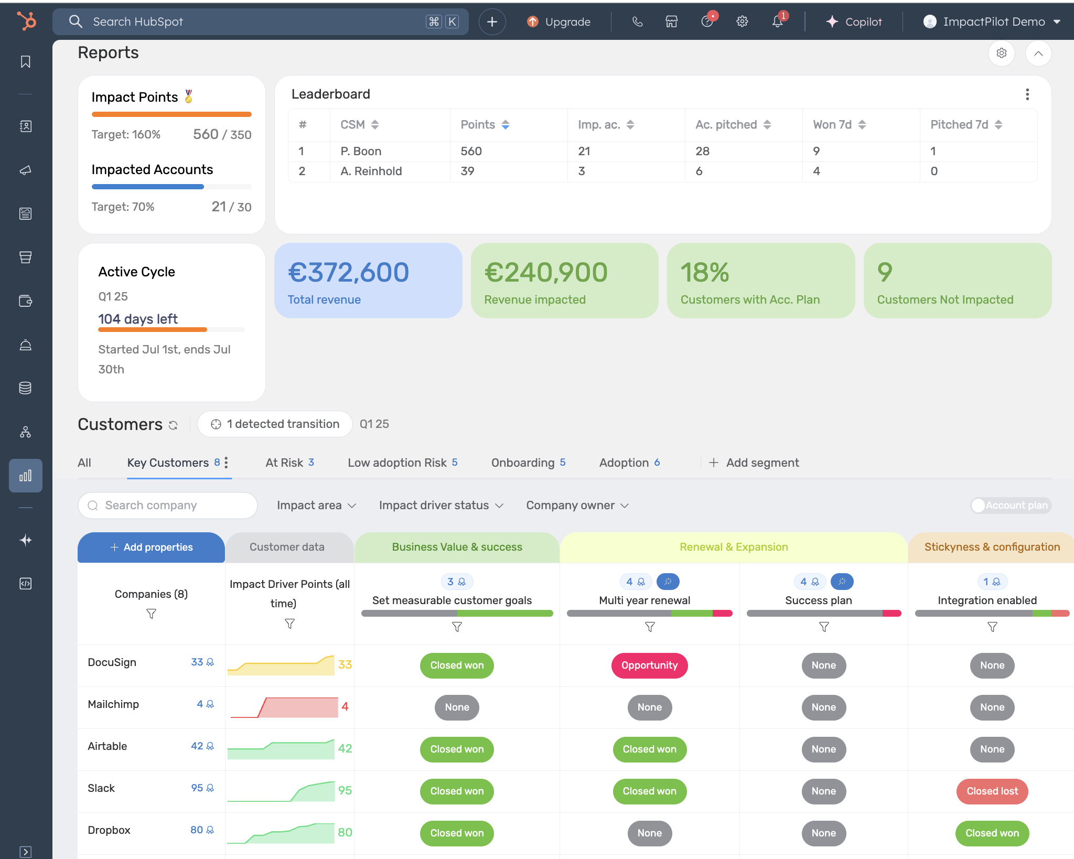Open the ImpactPilot Demo account menu
This screenshot has width=1074, height=859.
(x=992, y=22)
